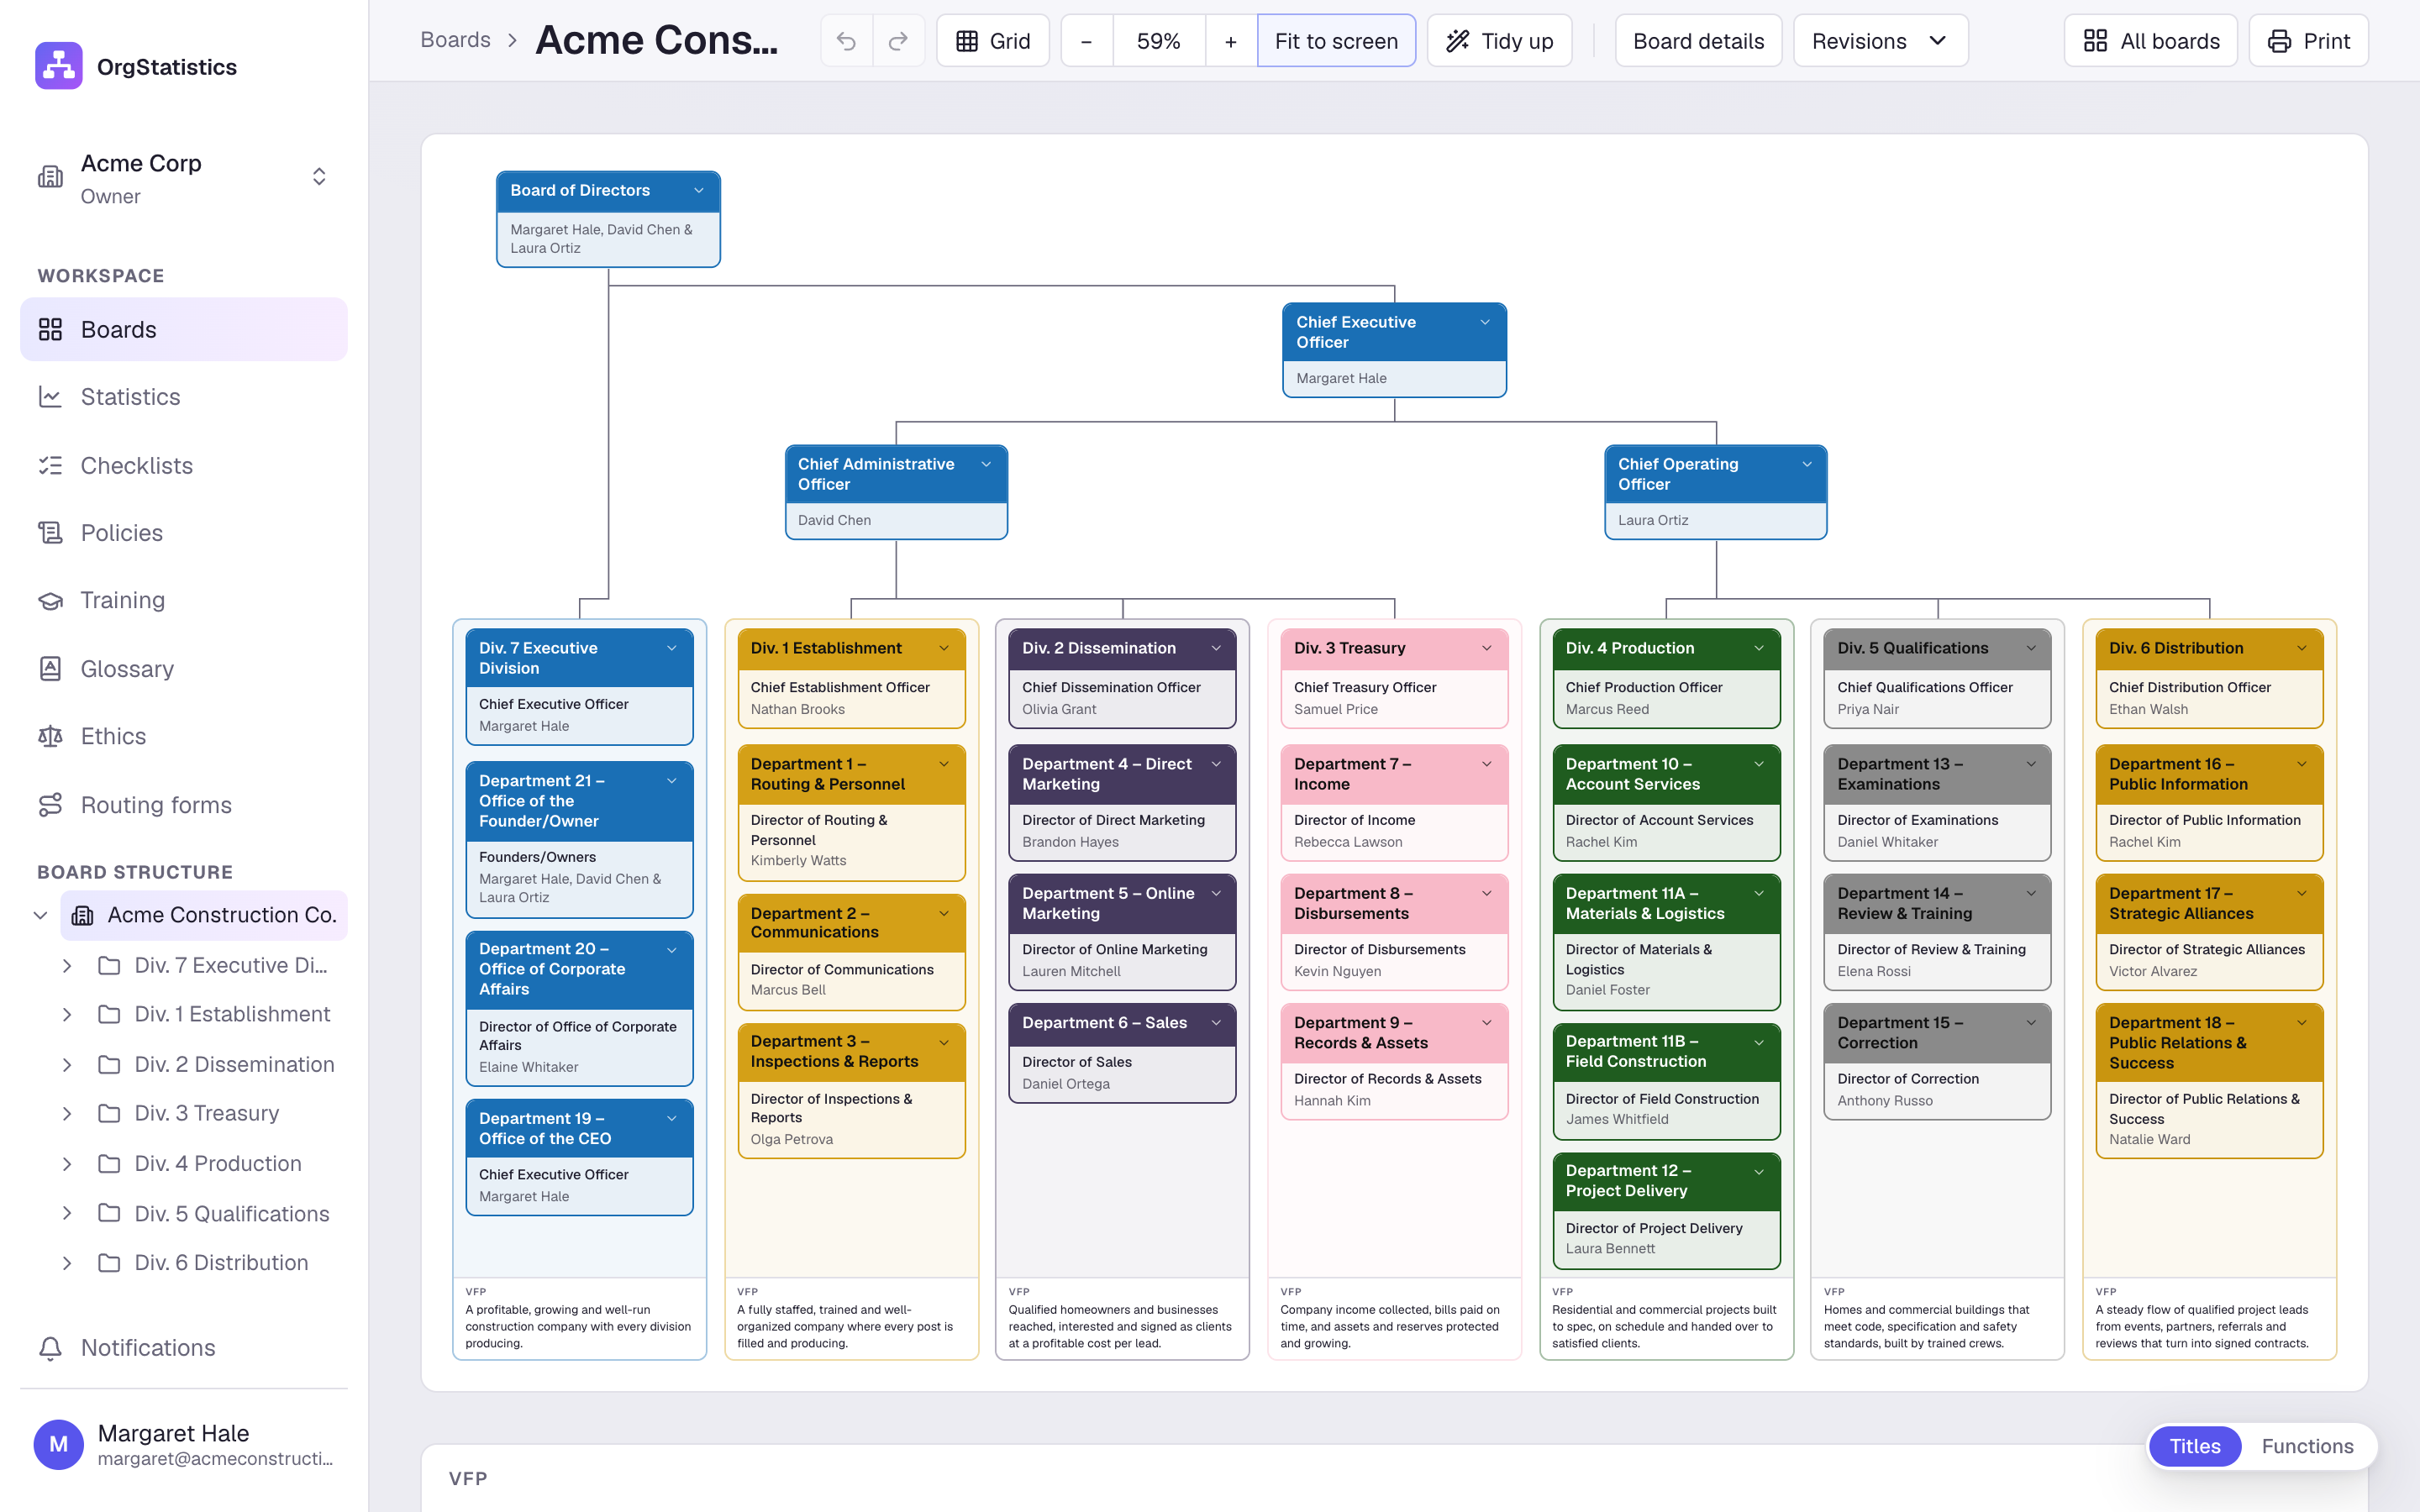Open the Department 6 – Sales chevron
Image resolution: width=2420 pixels, height=1512 pixels.
pyautogui.click(x=1216, y=1022)
